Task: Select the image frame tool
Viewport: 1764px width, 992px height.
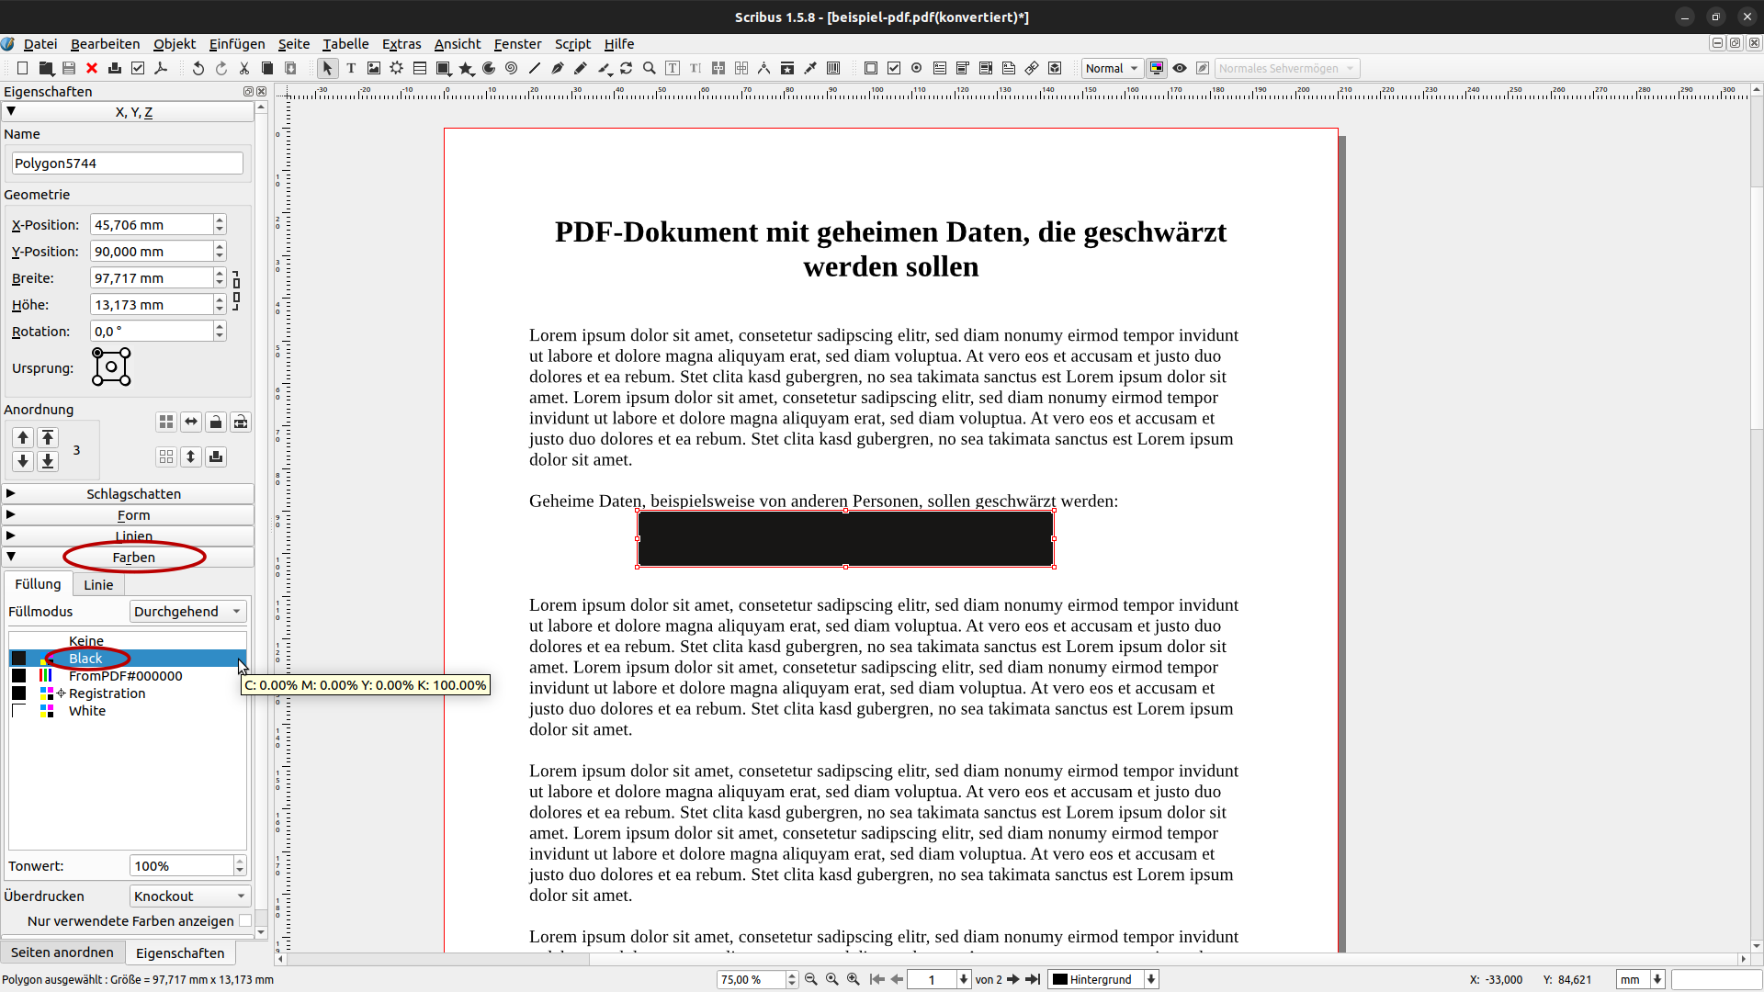Action: [x=374, y=69]
